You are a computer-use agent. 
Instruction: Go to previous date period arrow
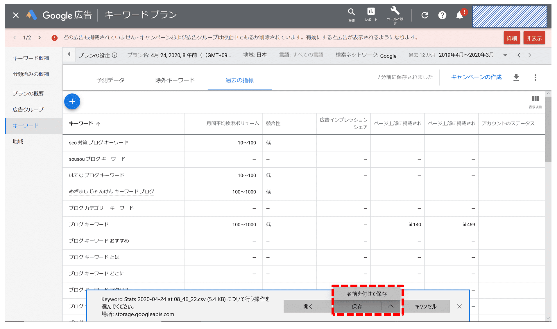519,55
